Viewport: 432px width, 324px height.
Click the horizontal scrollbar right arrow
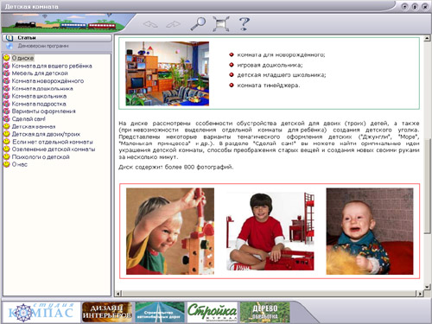pos(420,294)
